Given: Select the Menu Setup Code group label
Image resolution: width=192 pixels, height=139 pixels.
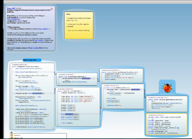Looking at the screenshot, I should pos(32,60).
